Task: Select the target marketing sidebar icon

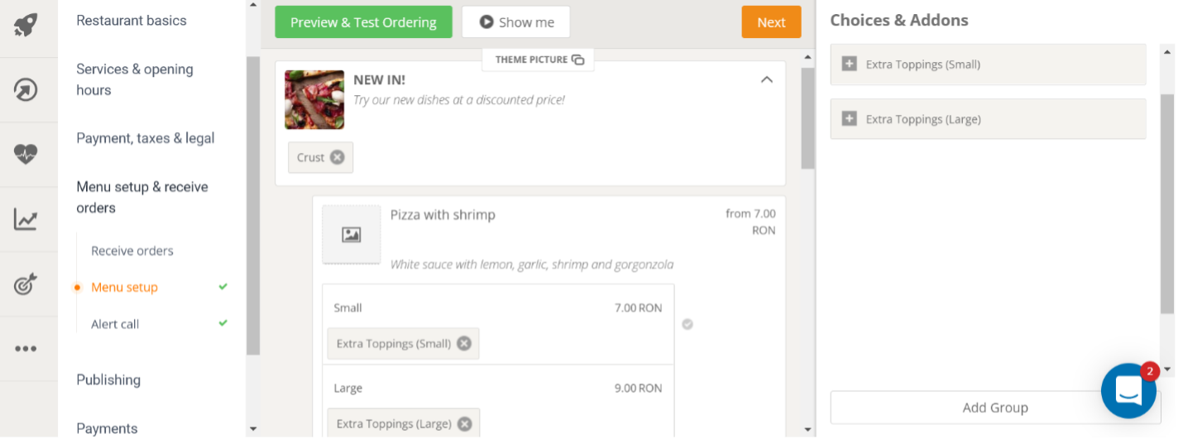Action: 26,284
